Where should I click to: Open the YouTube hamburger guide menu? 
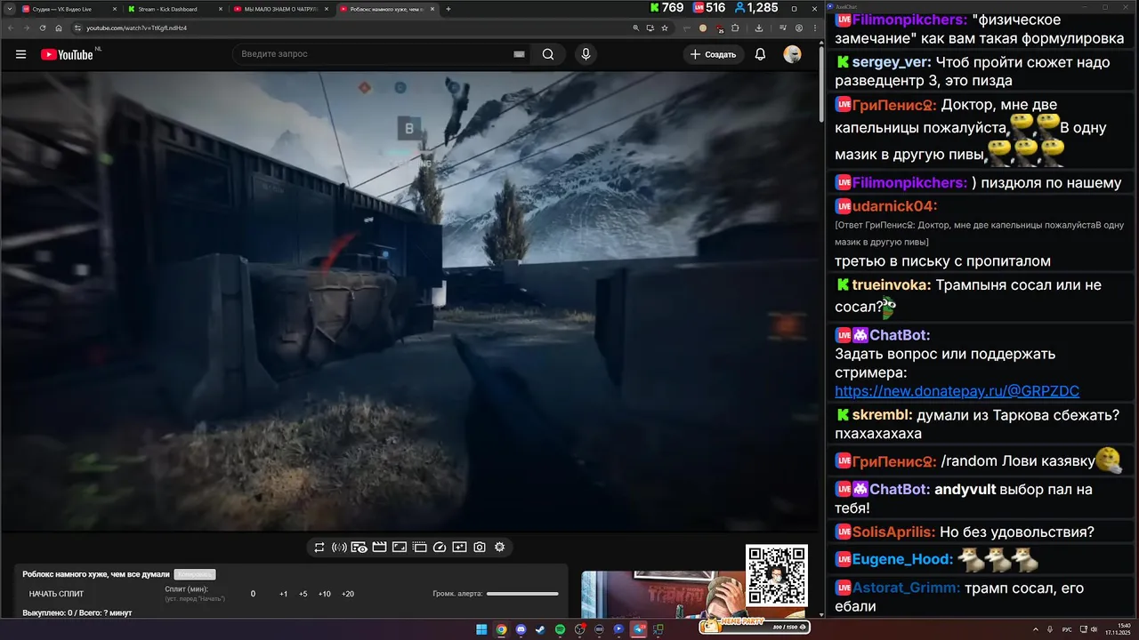(x=20, y=54)
